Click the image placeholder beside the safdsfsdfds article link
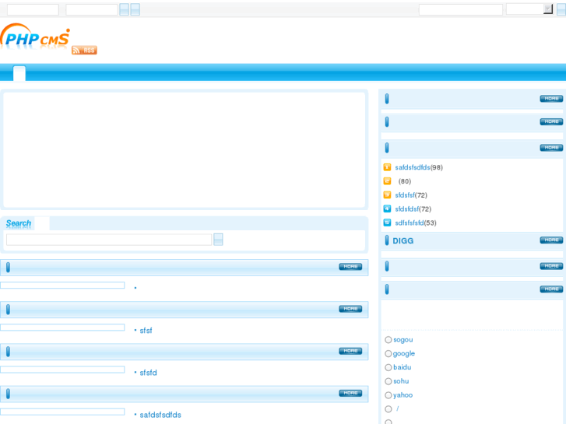The image size is (566, 424). point(62,412)
